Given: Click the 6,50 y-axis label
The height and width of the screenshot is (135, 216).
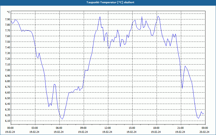Looking at the screenshot, I should tap(8, 98).
